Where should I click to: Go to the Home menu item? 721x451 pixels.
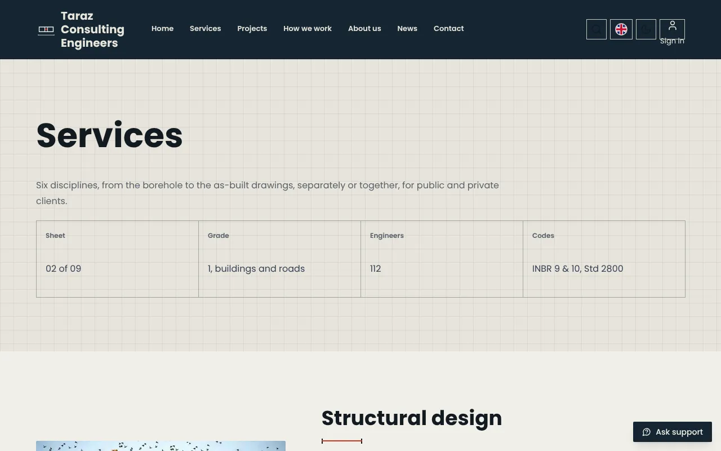pyautogui.click(x=162, y=29)
